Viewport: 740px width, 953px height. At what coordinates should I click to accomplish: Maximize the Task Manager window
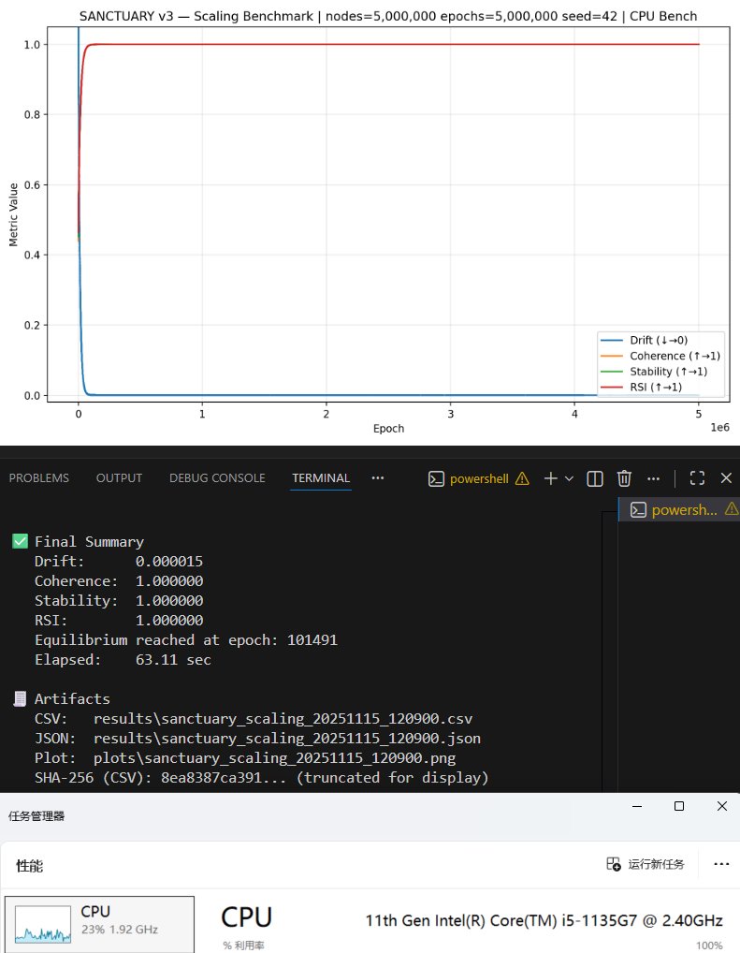pyautogui.click(x=679, y=806)
